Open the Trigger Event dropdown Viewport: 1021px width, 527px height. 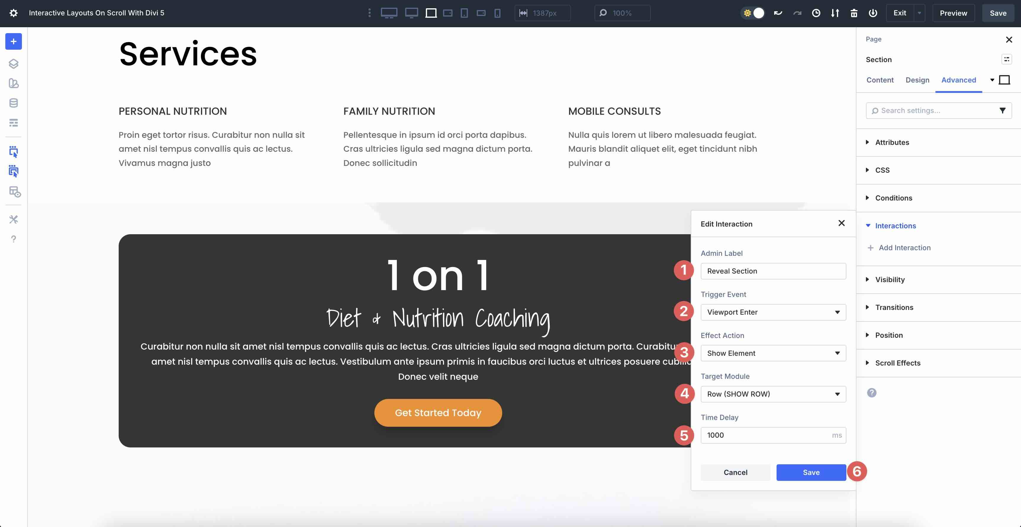[773, 312]
